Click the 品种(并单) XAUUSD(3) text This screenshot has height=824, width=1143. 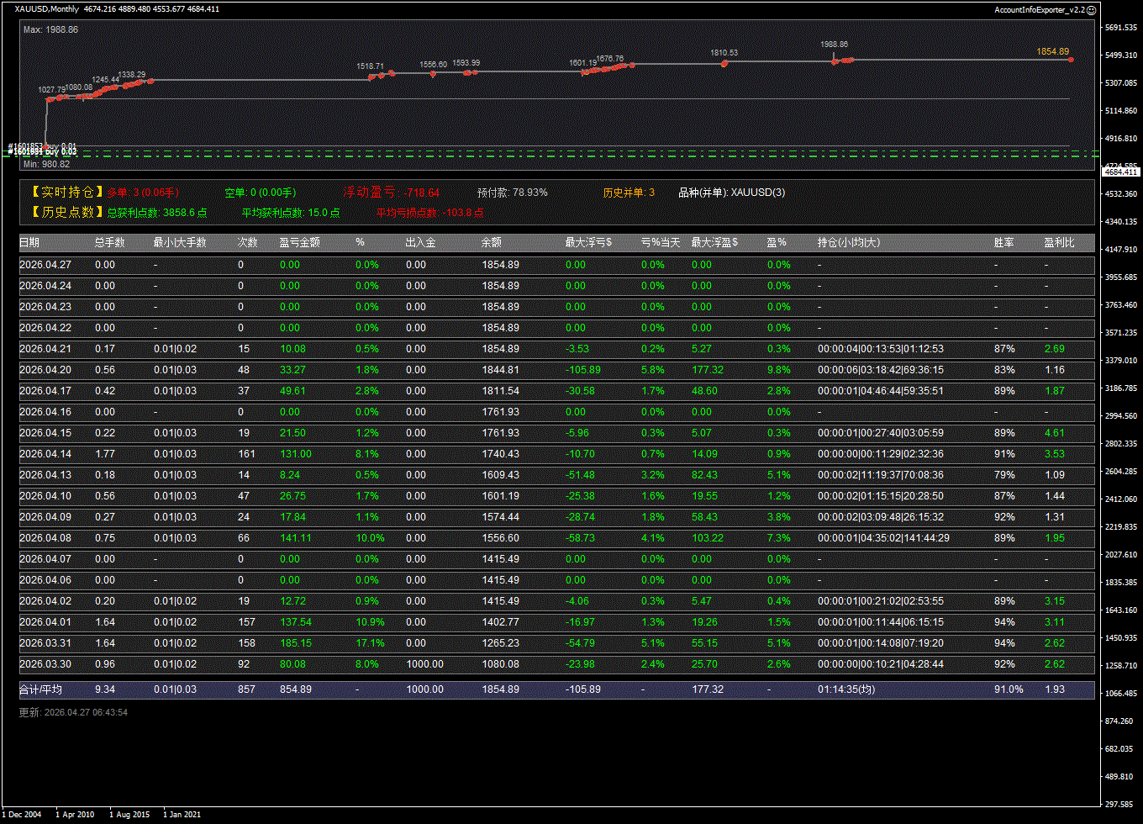coord(731,193)
